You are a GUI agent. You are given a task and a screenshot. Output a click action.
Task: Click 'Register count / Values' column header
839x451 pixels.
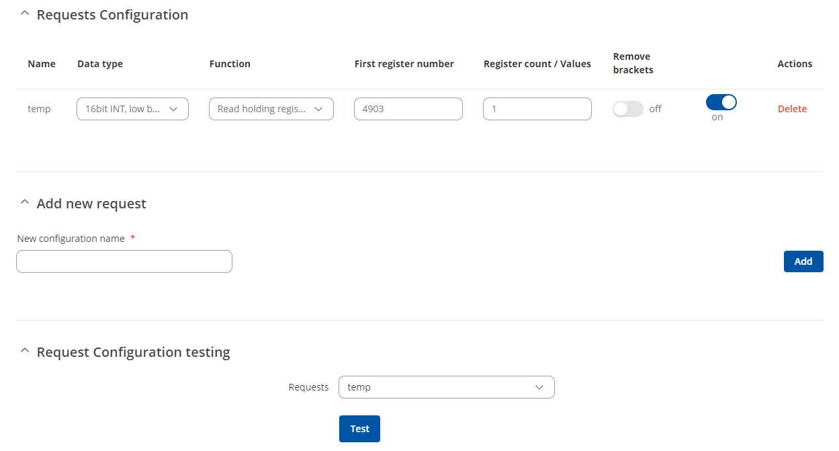click(x=537, y=64)
